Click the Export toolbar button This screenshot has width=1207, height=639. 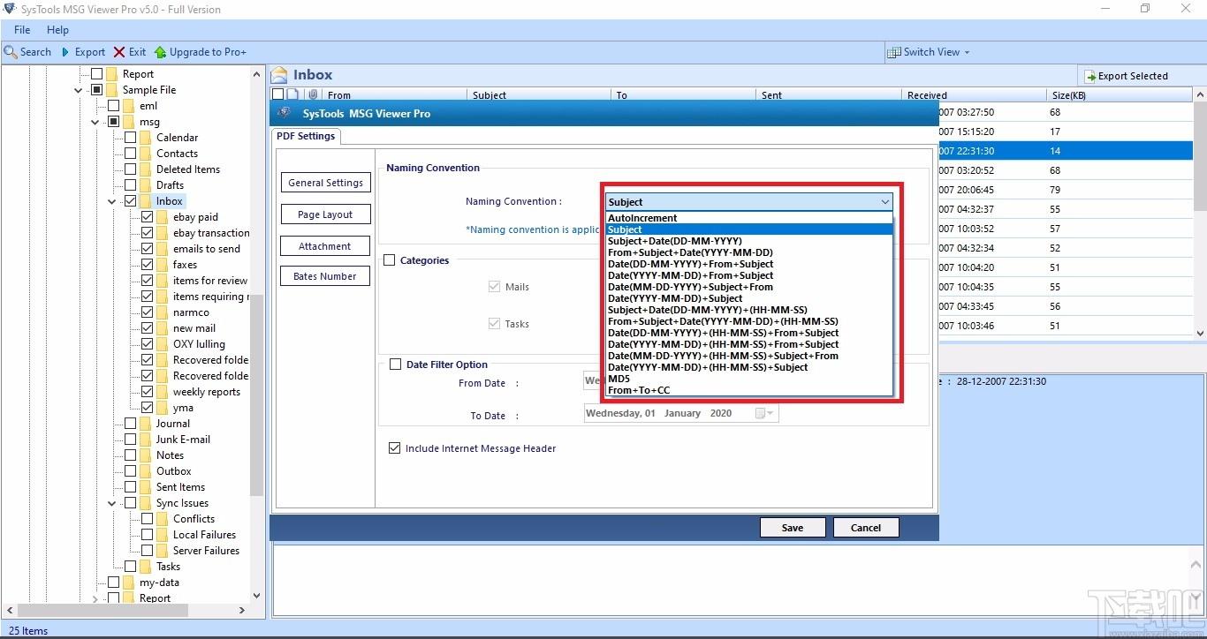(x=83, y=52)
